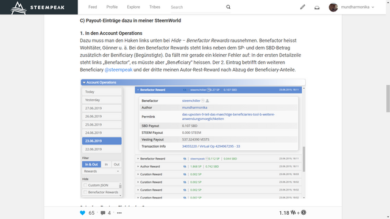Open the notifications inbox icon
The height and width of the screenshot is (219, 390).
[317, 7]
